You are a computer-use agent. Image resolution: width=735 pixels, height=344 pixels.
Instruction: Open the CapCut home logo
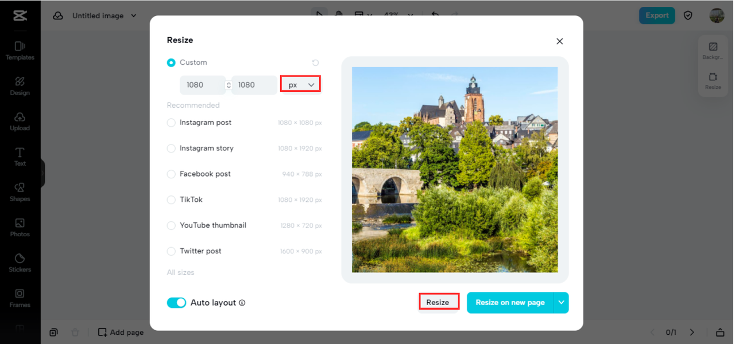pos(20,15)
